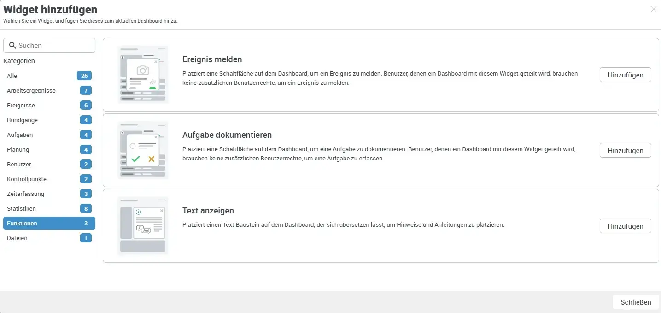Open the Rundgänge category
Viewport: 661px width, 313px height.
point(22,120)
